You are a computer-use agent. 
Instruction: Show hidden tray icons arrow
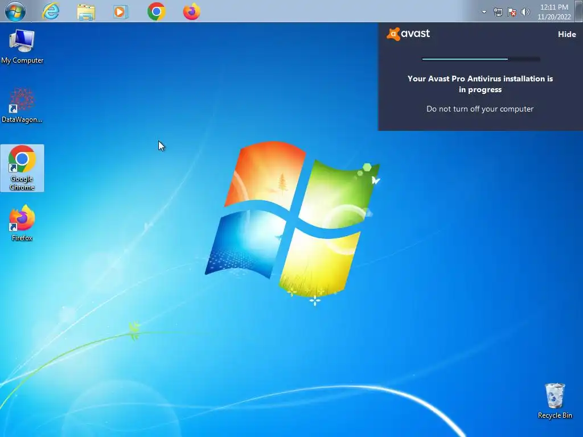pyautogui.click(x=484, y=12)
